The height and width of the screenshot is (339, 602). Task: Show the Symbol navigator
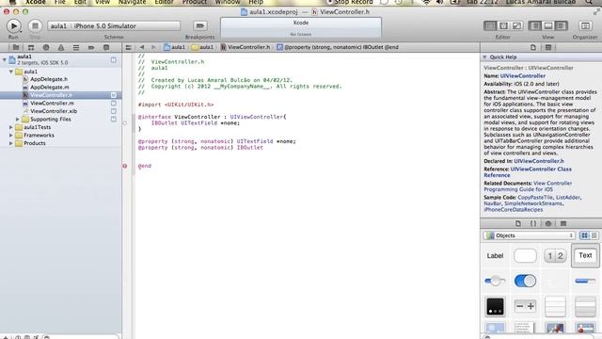31,47
